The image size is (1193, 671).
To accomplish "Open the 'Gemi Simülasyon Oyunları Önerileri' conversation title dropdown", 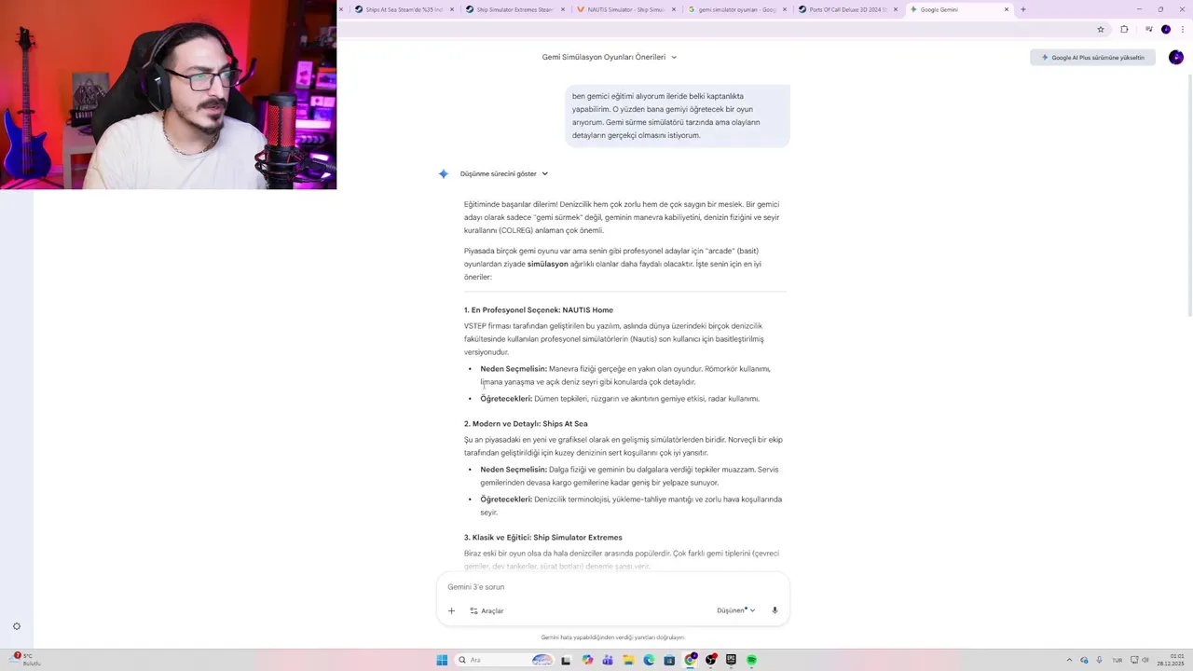I will point(610,57).
